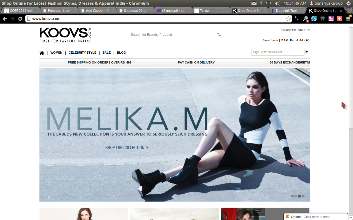Click the orange plus extension icon
This screenshot has height=220, width=353.
[339, 19]
